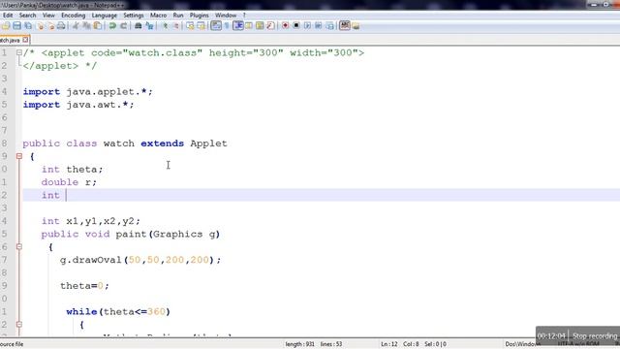Click the Cut toolbar icon
The image size is (620, 349).
tap(76, 26)
